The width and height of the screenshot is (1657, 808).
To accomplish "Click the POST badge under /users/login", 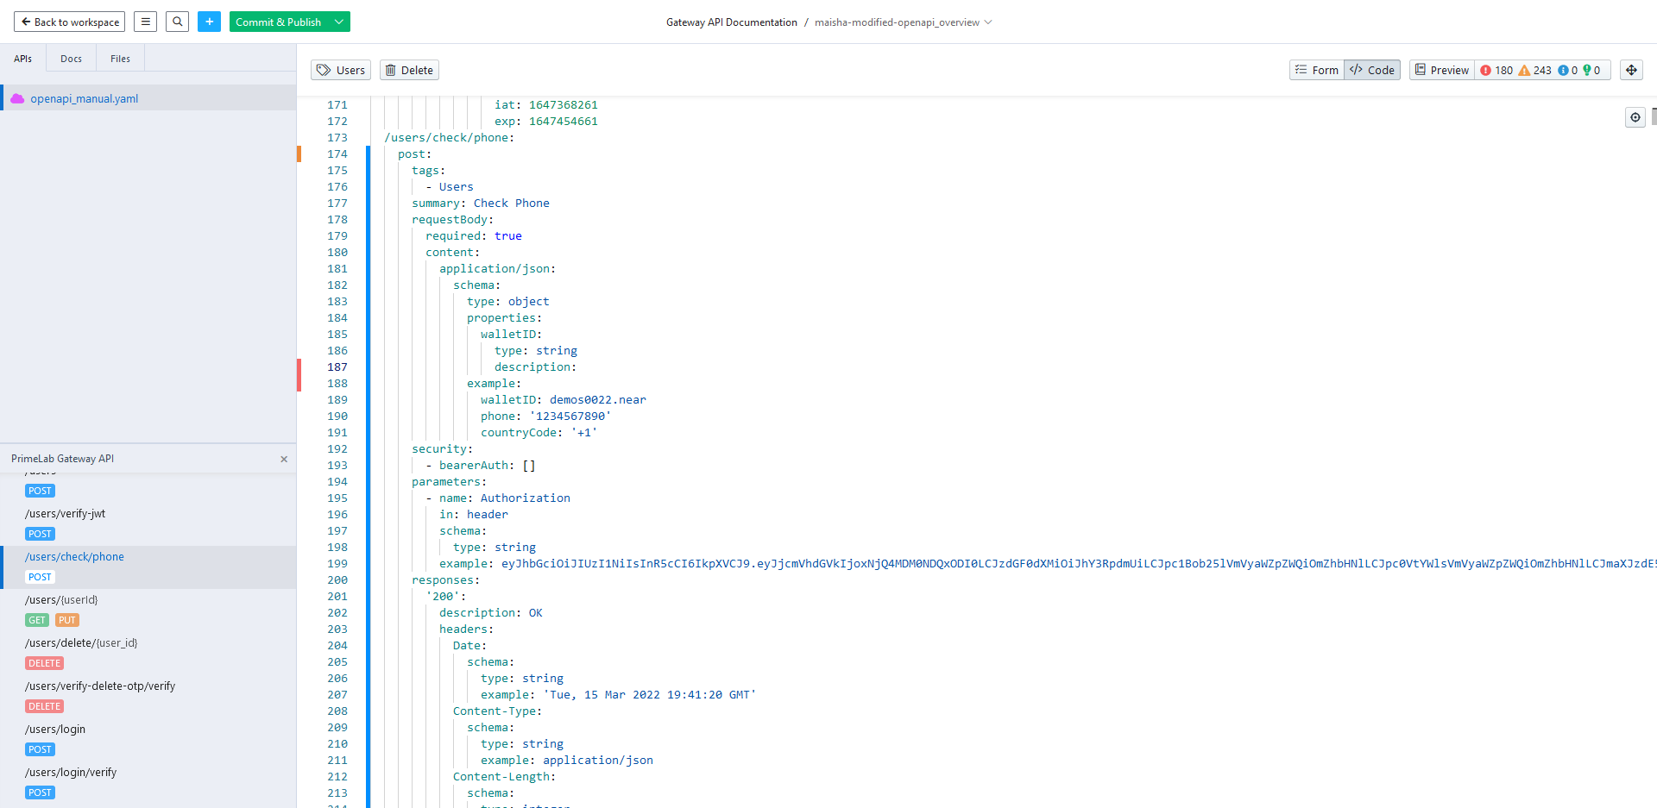I will click(40, 749).
